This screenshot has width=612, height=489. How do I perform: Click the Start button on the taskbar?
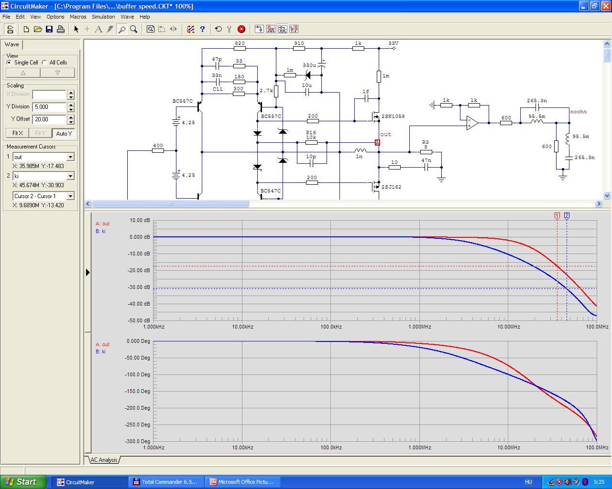(23, 482)
